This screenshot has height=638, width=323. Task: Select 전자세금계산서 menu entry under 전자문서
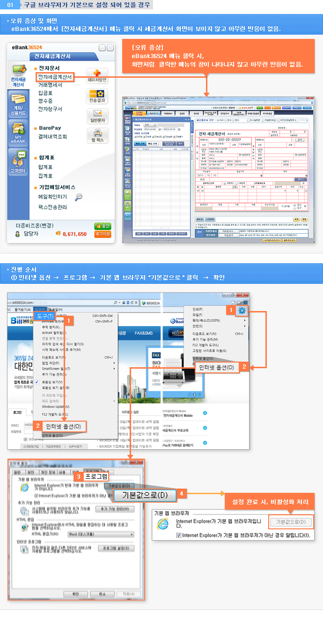click(x=55, y=77)
